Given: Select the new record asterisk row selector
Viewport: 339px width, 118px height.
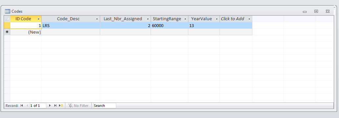Looking at the screenshot, I should [x=7, y=32].
